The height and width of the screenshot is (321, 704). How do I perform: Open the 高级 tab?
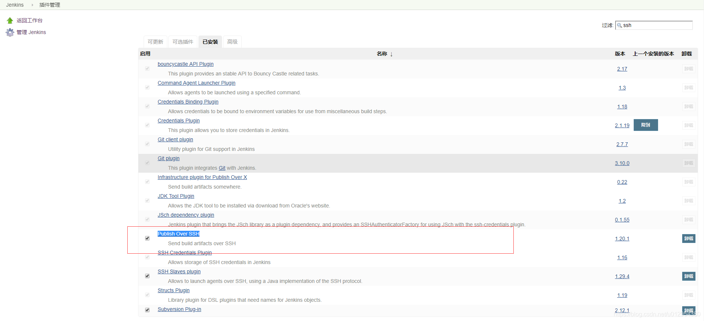coord(232,42)
